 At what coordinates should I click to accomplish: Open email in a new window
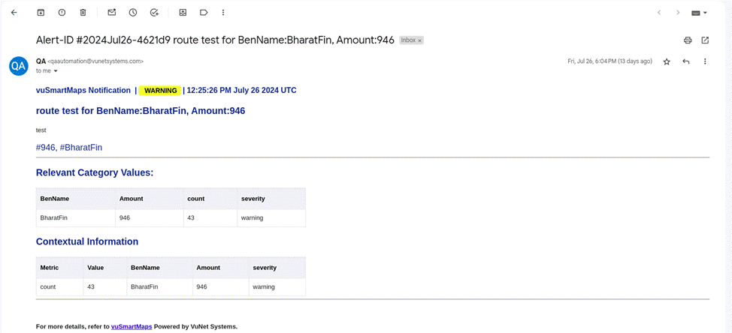tap(705, 40)
